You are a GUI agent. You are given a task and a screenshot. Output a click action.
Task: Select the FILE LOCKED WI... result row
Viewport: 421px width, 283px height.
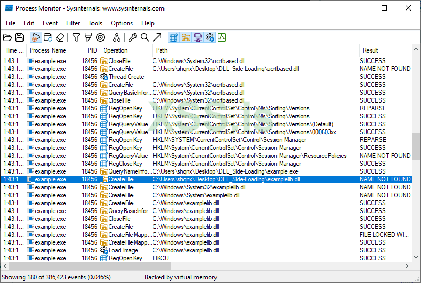pos(206,235)
